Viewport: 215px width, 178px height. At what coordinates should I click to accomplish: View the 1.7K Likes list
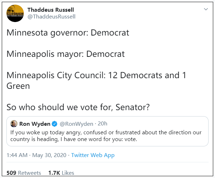coord(61,173)
